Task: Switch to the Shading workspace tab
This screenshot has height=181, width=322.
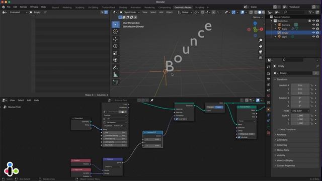Action: tap(123, 8)
